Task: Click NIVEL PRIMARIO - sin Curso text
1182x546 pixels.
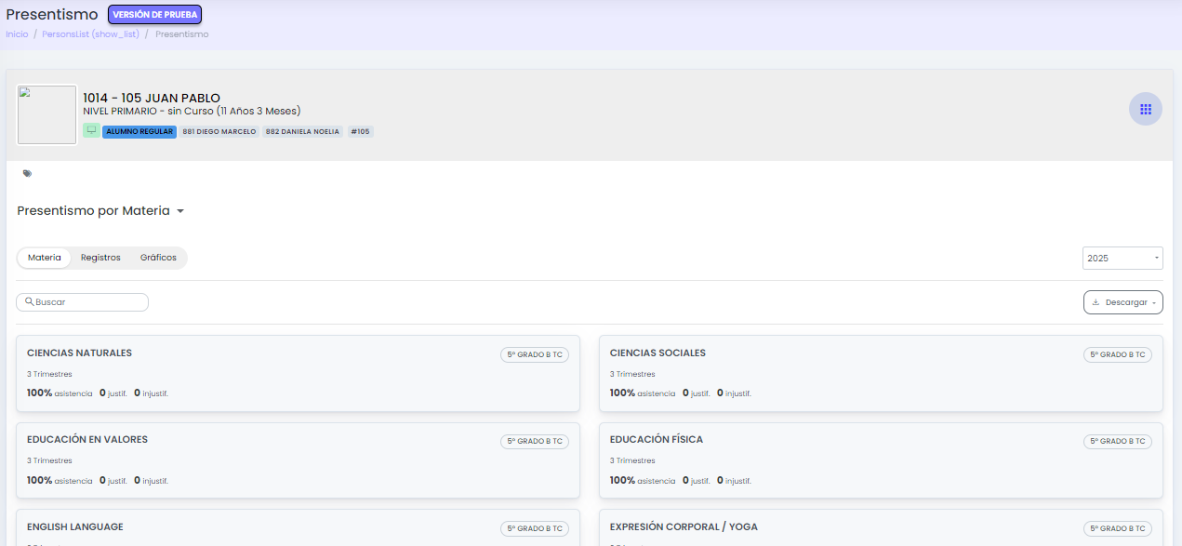Action: click(192, 112)
